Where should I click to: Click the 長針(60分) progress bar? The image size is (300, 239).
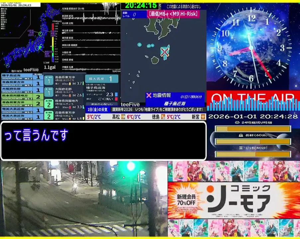click(x=253, y=141)
